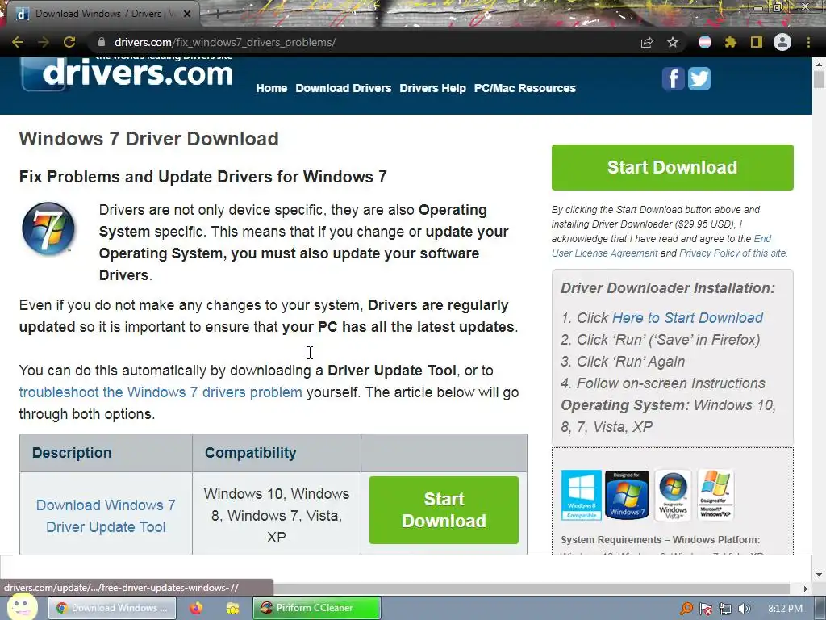Open the Start menu button
826x620 pixels.
pyautogui.click(x=22, y=607)
